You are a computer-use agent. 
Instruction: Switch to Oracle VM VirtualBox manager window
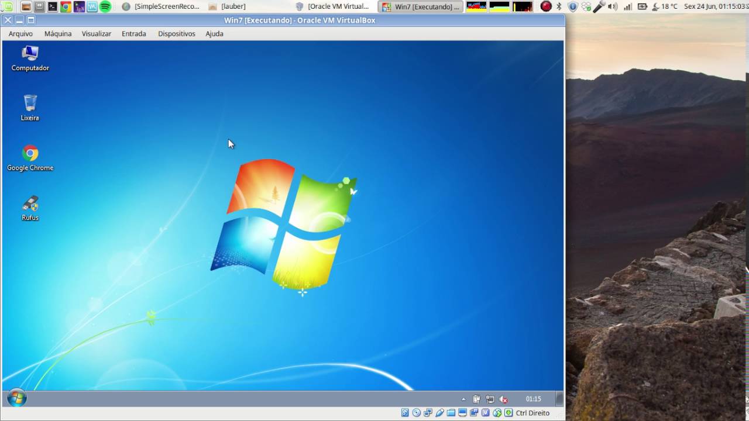[x=332, y=7]
